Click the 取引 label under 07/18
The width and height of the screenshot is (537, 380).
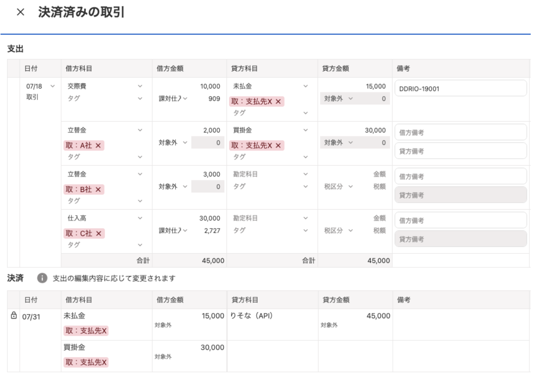[x=32, y=97]
